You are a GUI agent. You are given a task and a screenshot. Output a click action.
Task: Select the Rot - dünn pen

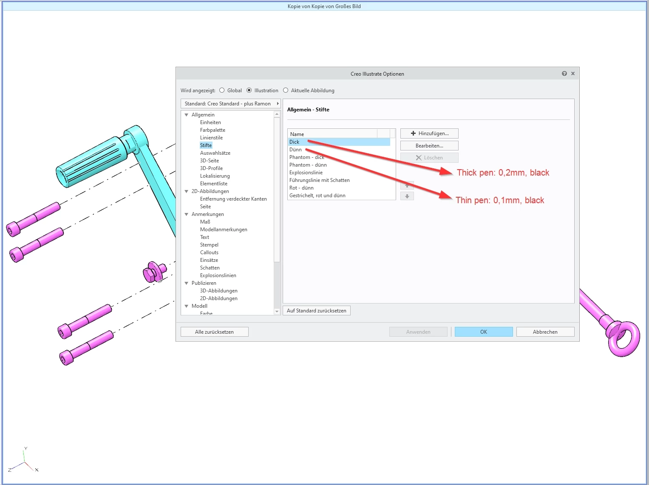pos(339,188)
